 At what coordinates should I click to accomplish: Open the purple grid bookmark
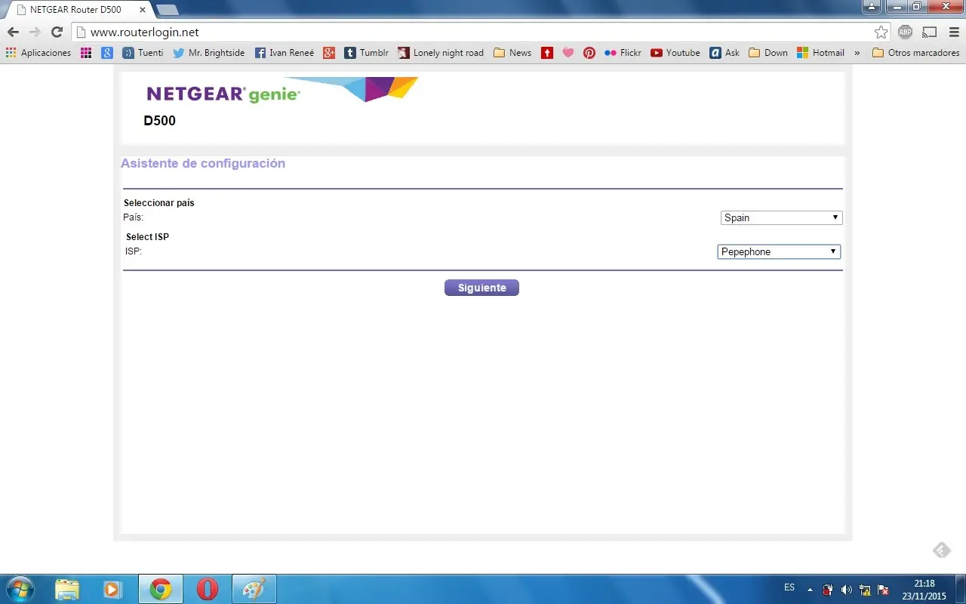(86, 53)
